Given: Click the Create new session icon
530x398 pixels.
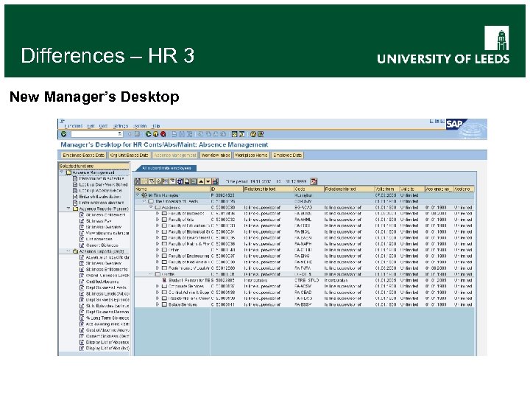Looking at the screenshot, I should 234,134.
